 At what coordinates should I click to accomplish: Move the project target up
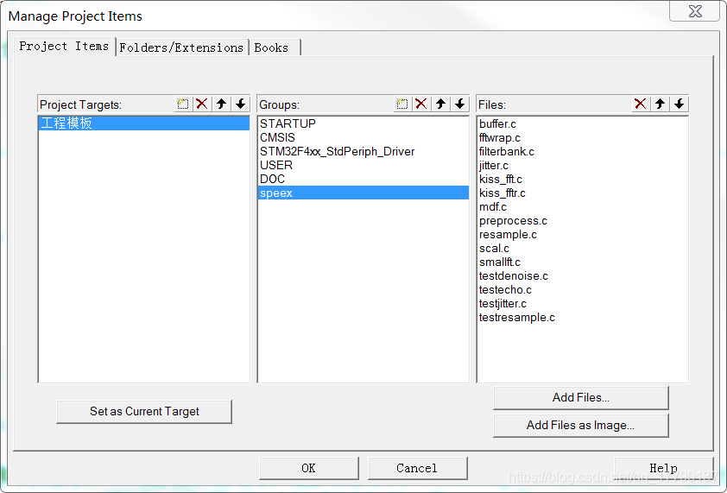221,104
